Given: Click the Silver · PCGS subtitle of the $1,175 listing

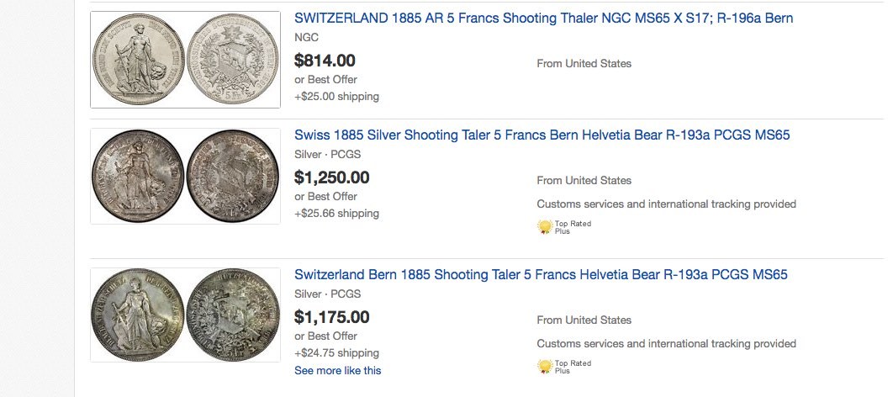Looking at the screenshot, I should pos(327,294).
